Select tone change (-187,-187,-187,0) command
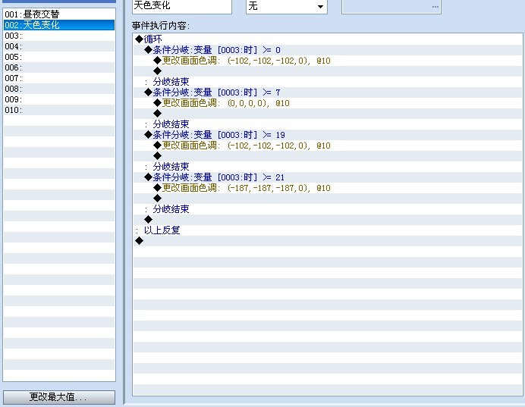The image size is (525, 407). coord(328,188)
